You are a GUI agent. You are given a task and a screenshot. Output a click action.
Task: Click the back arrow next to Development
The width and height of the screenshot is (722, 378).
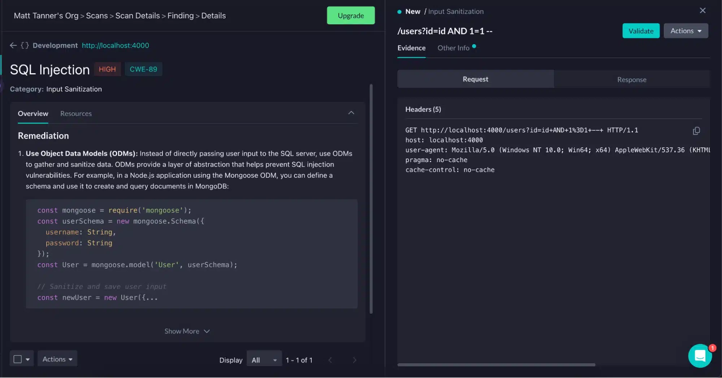tap(13, 45)
